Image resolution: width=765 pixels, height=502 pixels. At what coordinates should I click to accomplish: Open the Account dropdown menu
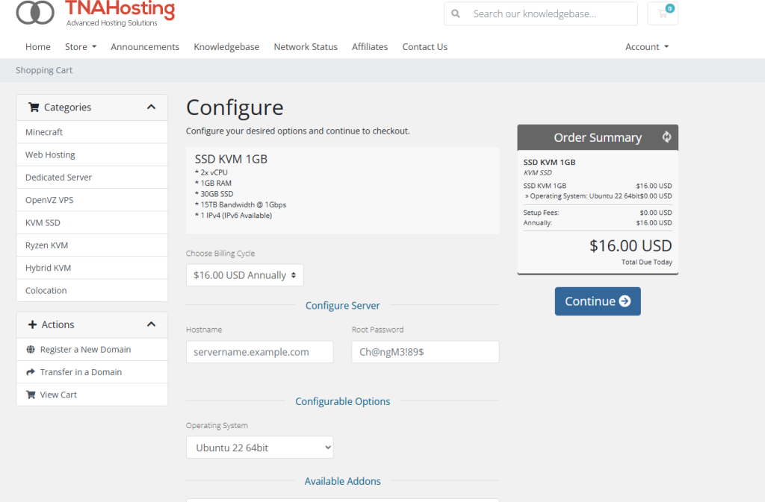(646, 47)
